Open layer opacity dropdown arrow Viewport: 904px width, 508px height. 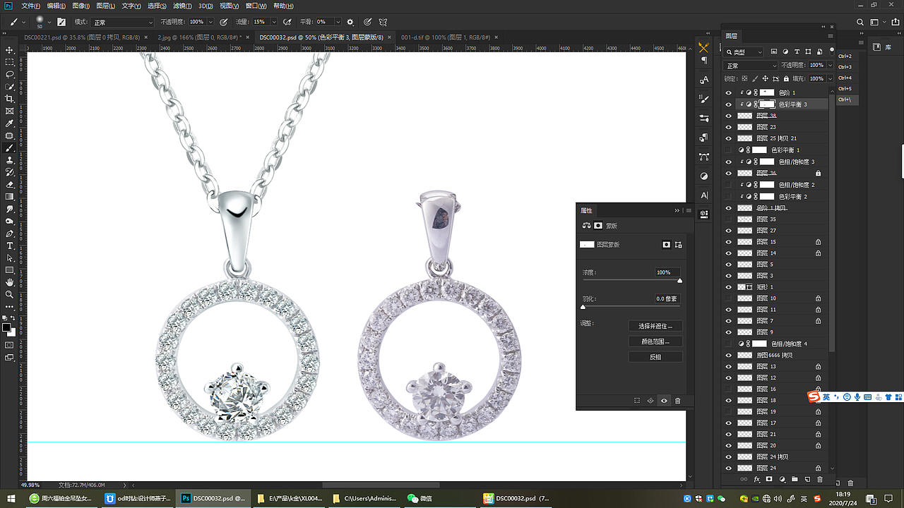coord(829,66)
